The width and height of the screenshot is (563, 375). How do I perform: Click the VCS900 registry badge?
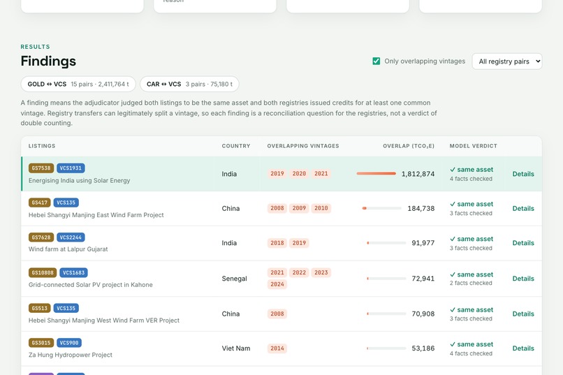[x=69, y=343]
